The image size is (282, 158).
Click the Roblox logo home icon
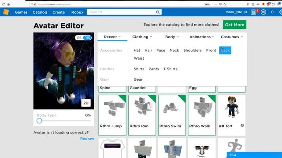pyautogui.click(x=6, y=12)
